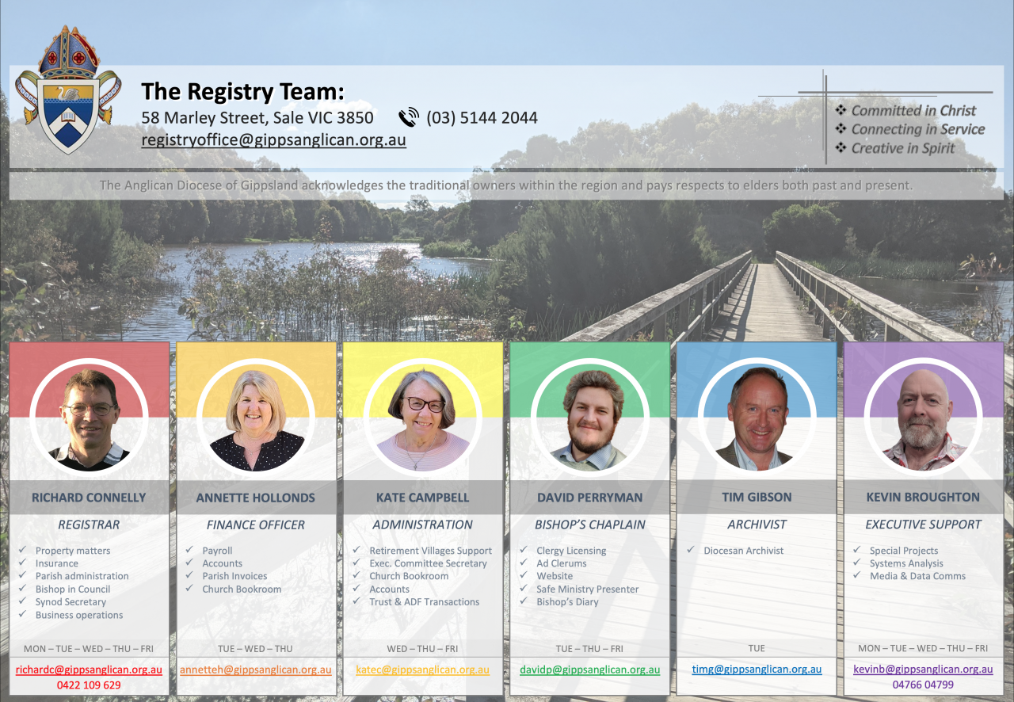Click the REGISTRAR title text
The image size is (1014, 702).
point(88,525)
